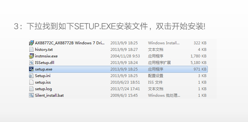248x122 pixels.
Task: Click the history.txt document icon
Action: (31, 49)
